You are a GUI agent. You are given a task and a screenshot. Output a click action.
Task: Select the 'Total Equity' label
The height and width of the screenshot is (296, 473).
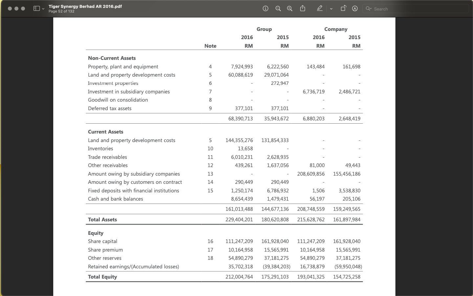102,277
